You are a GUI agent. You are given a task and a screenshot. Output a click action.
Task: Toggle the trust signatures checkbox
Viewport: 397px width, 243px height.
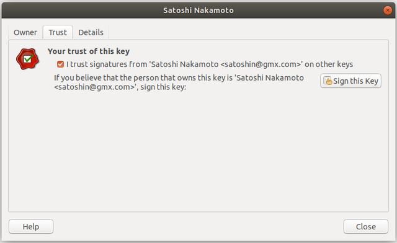(x=60, y=64)
